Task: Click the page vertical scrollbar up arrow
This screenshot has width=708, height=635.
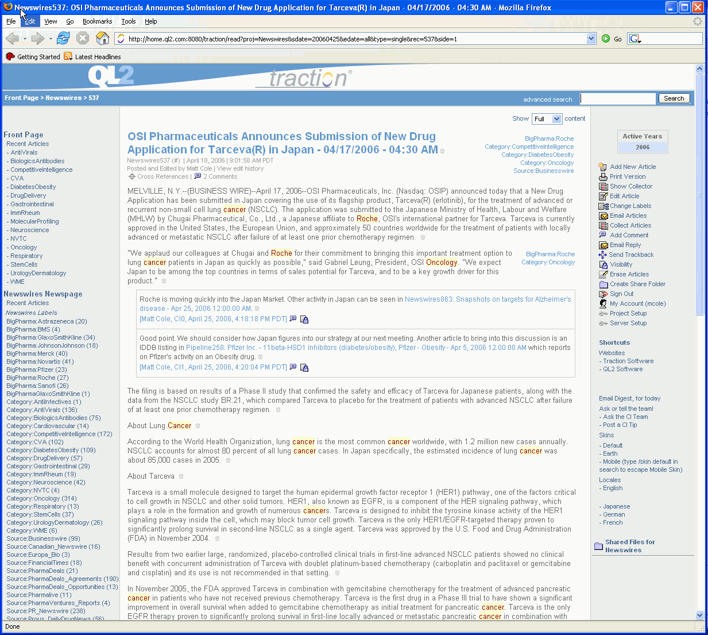Action: (x=699, y=68)
